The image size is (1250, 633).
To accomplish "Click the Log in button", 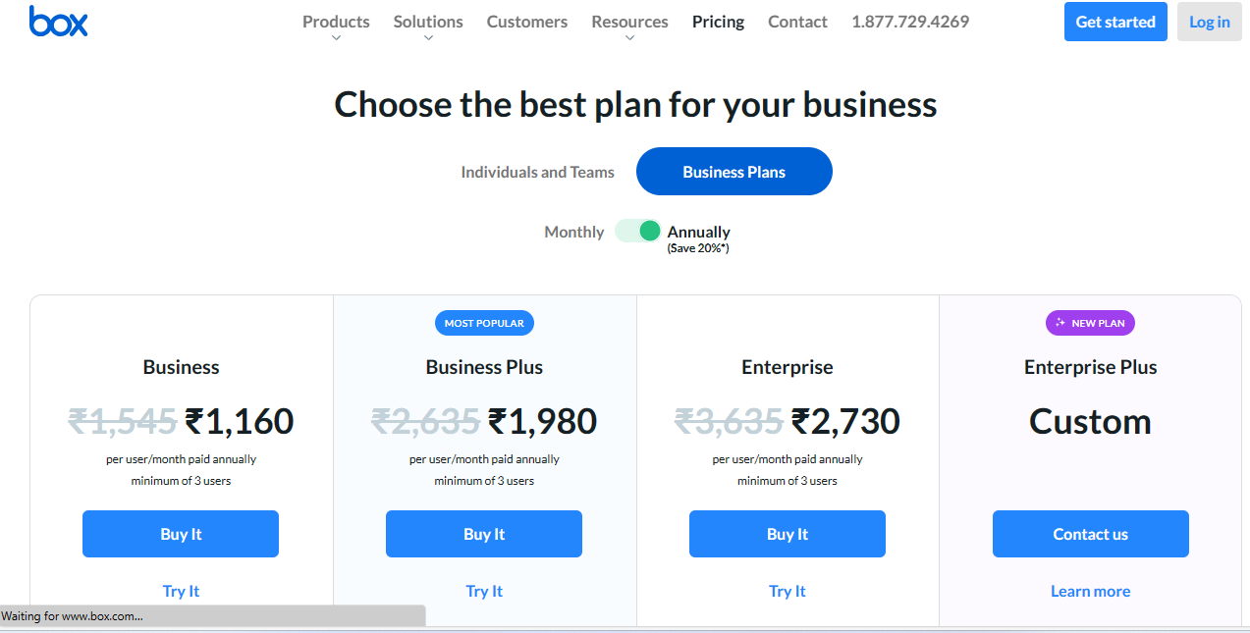I will pyautogui.click(x=1209, y=22).
